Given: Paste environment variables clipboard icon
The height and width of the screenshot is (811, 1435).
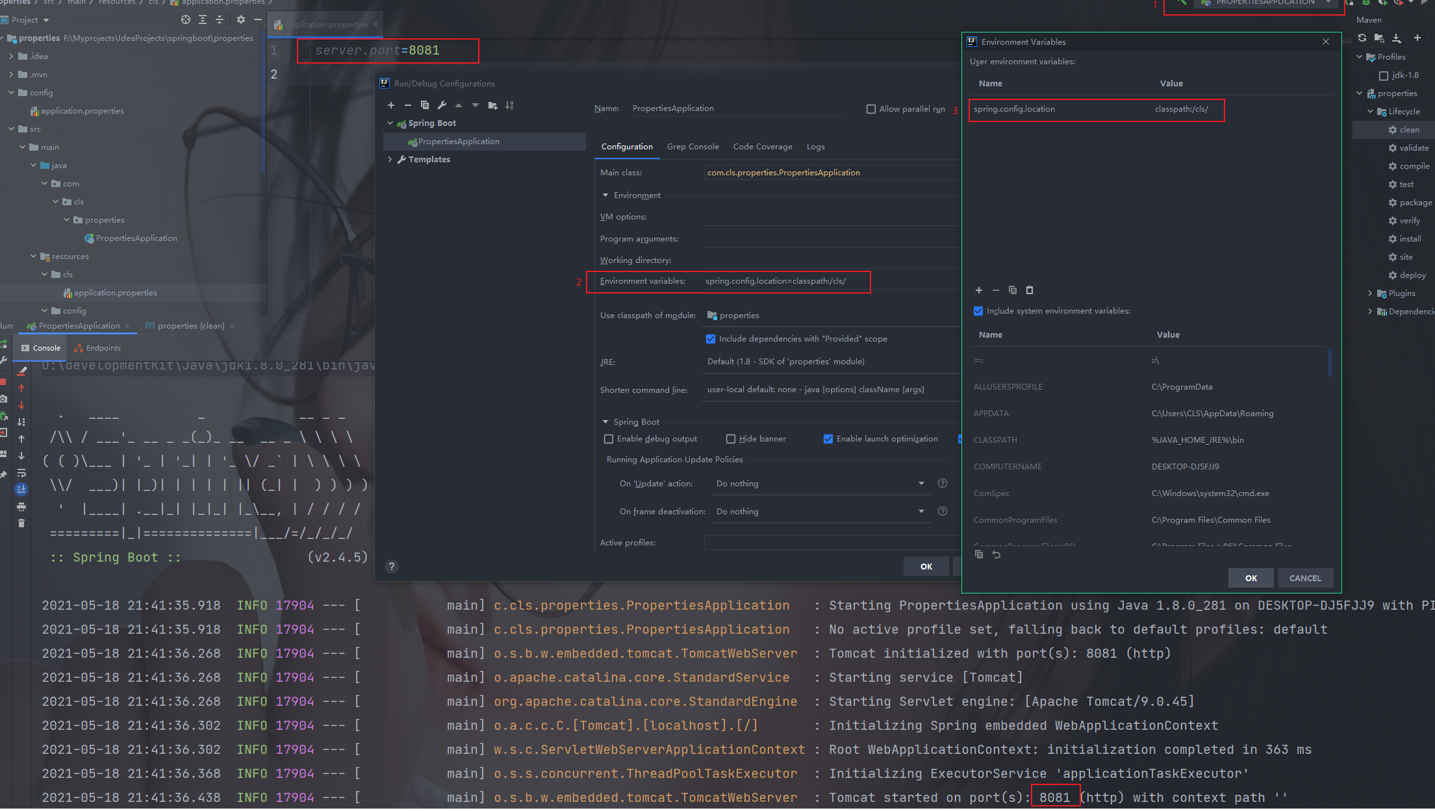Looking at the screenshot, I should [x=1030, y=290].
